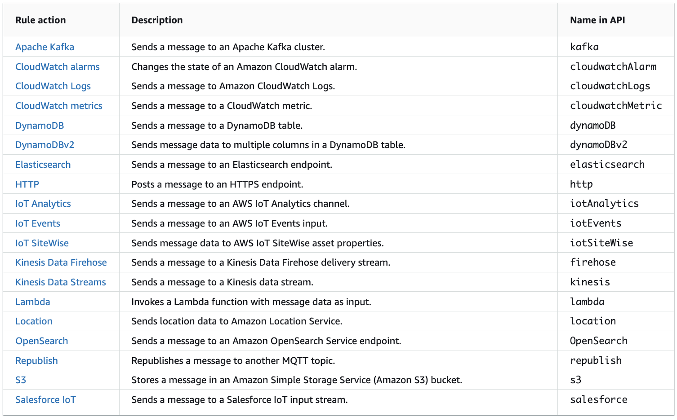Open the CloudWatch Logs link
The width and height of the screenshot is (677, 420).
point(53,86)
